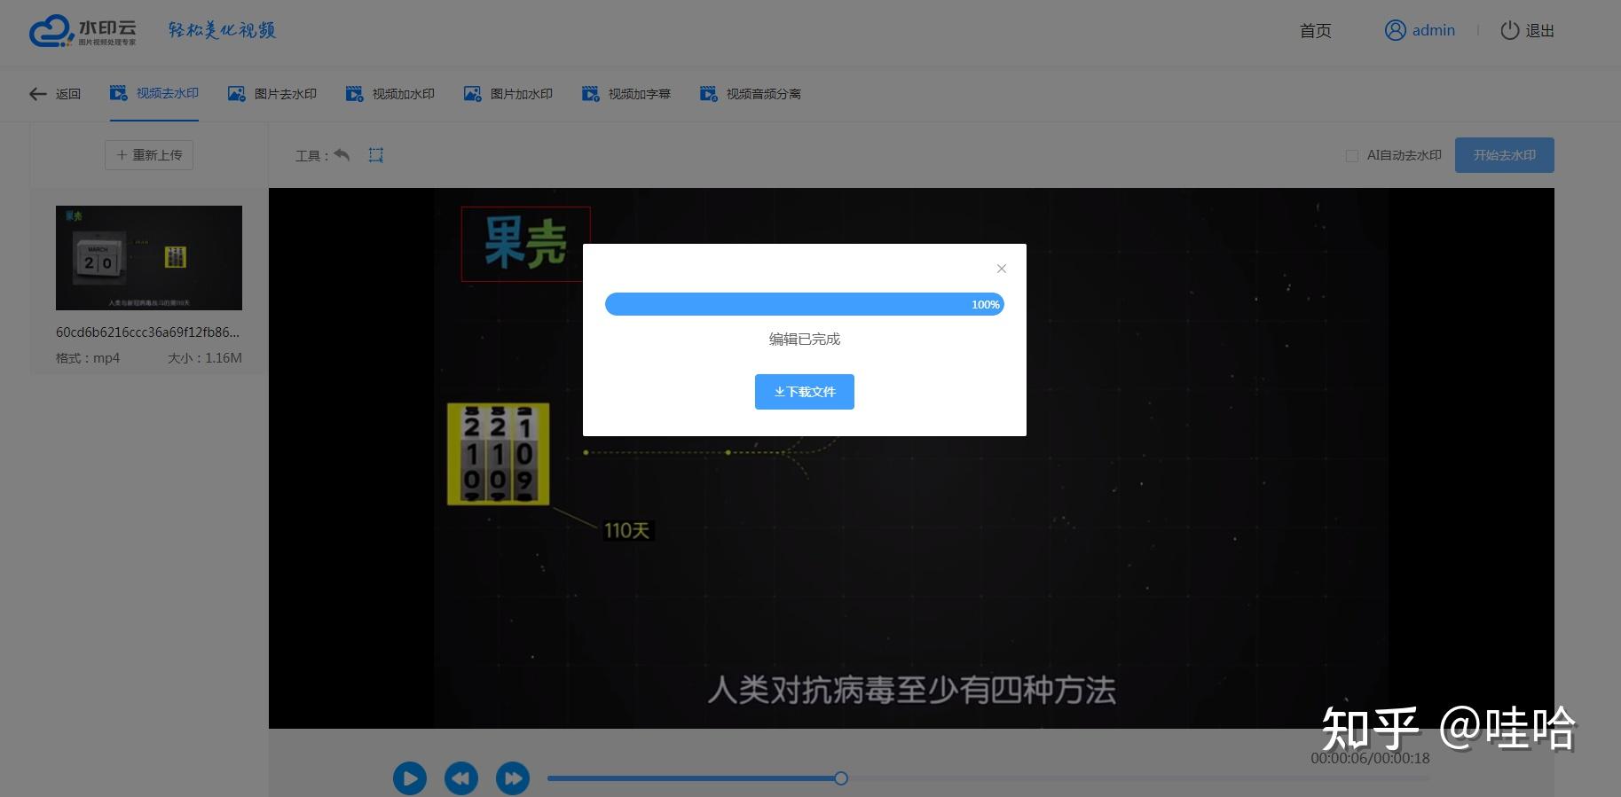Click the fast-forward playback button
The image size is (1621, 797).
(513, 778)
